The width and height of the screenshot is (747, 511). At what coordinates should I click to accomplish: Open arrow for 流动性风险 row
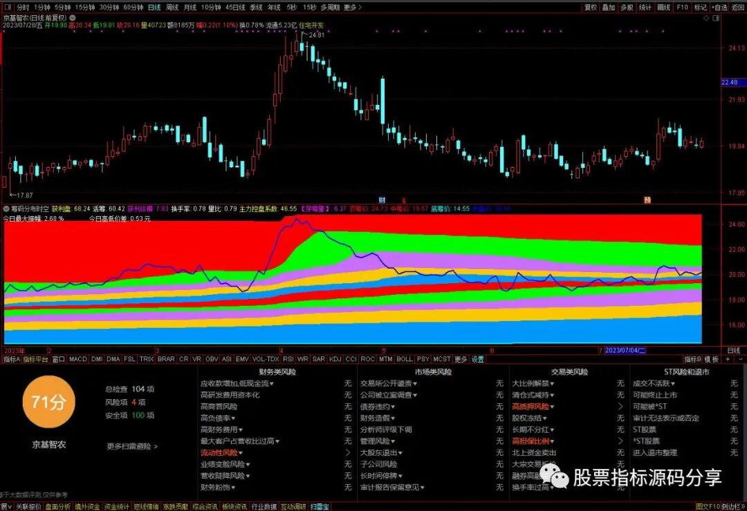pos(348,452)
